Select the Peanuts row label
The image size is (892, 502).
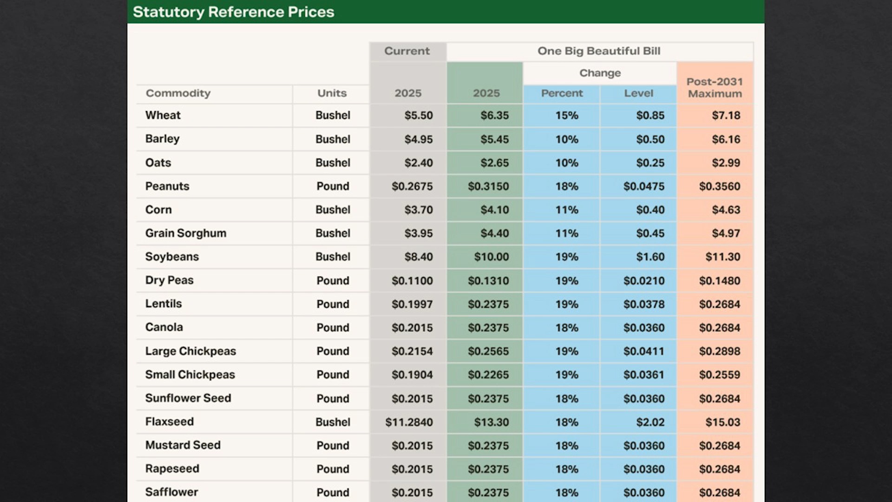[x=167, y=186]
